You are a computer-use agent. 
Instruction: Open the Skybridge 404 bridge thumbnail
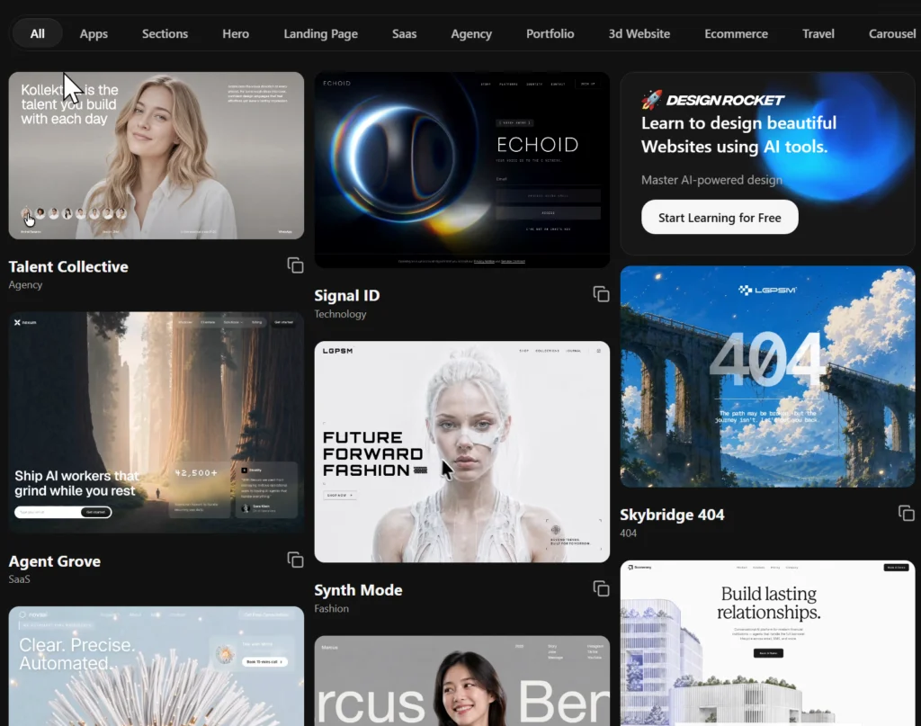point(768,377)
